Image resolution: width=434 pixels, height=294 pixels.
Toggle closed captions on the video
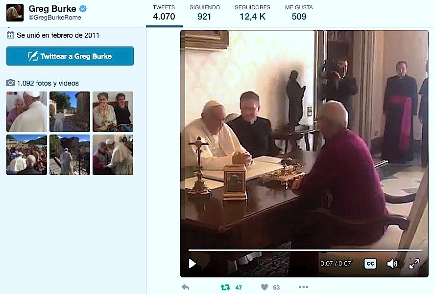pos(370,264)
